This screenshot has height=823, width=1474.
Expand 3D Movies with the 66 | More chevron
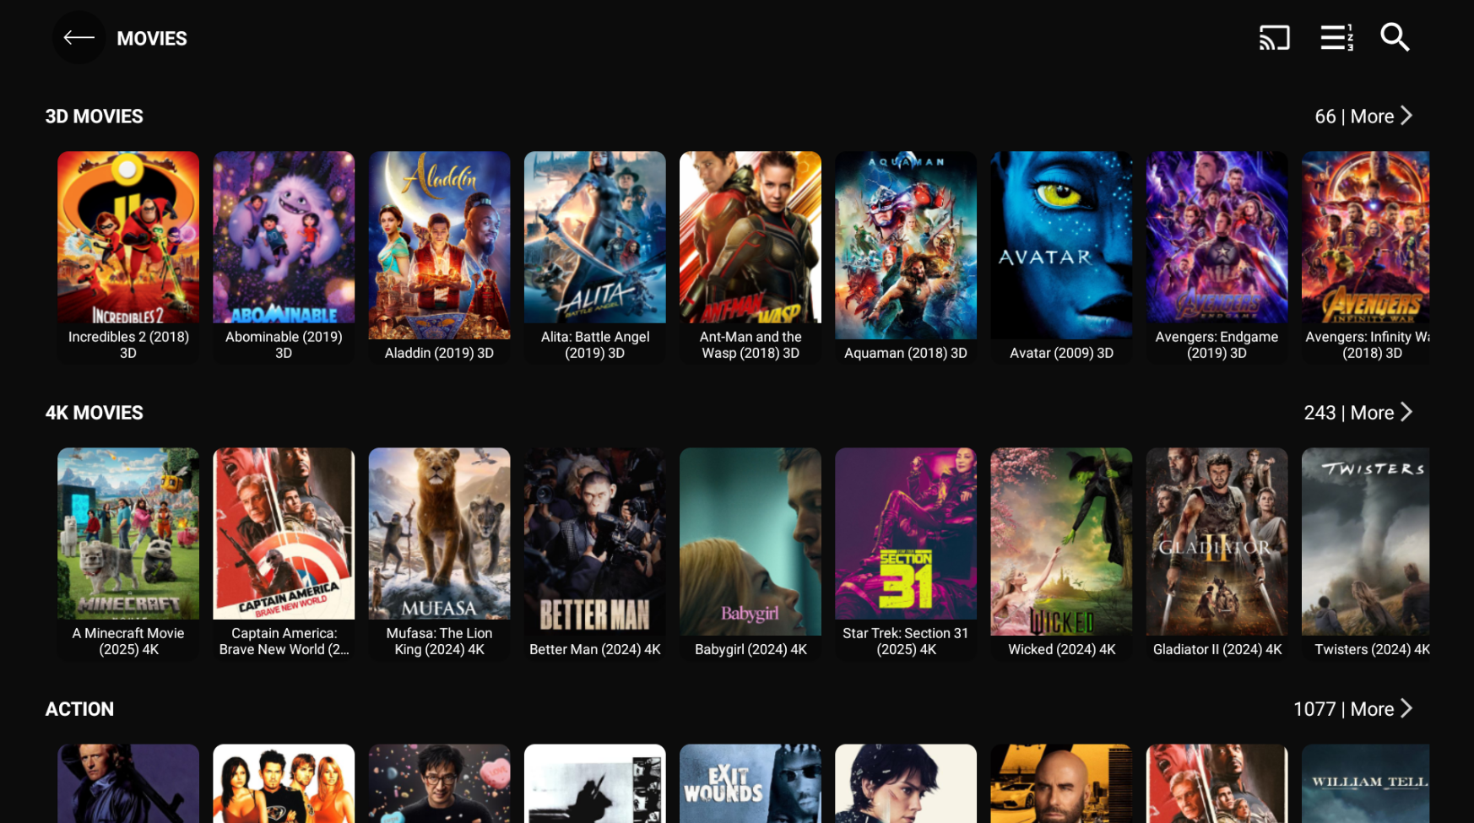1363,116
